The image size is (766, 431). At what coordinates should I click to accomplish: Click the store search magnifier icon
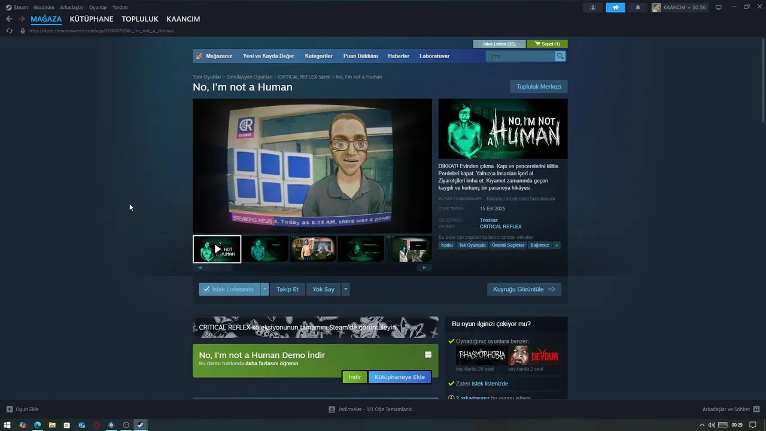(x=560, y=56)
